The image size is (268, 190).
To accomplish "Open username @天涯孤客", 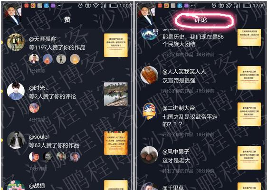I will (42, 39).
